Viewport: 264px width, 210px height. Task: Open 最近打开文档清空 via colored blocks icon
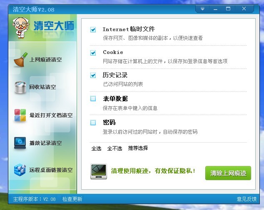[20, 115]
